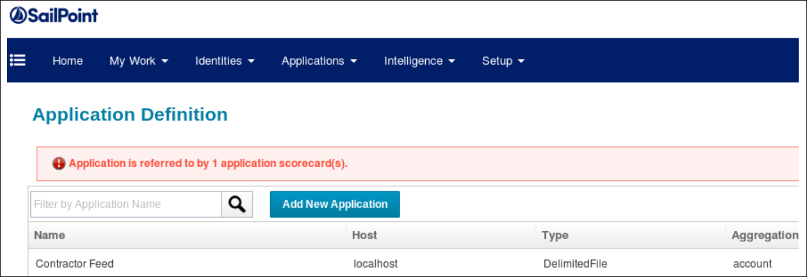Click the Add New Application button
The height and width of the screenshot is (277, 807).
pyautogui.click(x=335, y=204)
